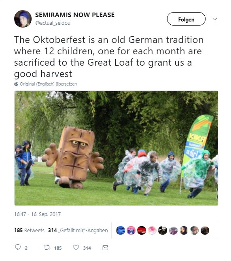Click the black-and-white liker avatar
The height and width of the screenshot is (261, 231).
click(x=163, y=230)
